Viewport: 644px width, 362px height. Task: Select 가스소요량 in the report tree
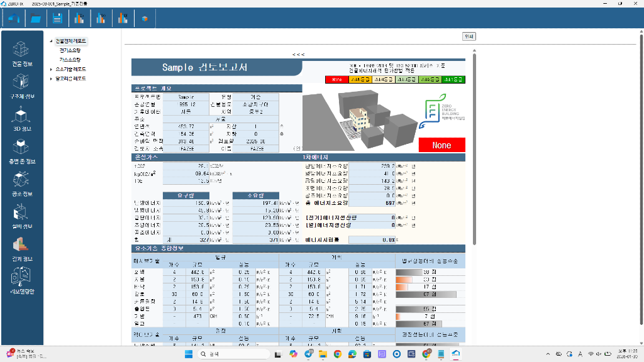pos(70,60)
